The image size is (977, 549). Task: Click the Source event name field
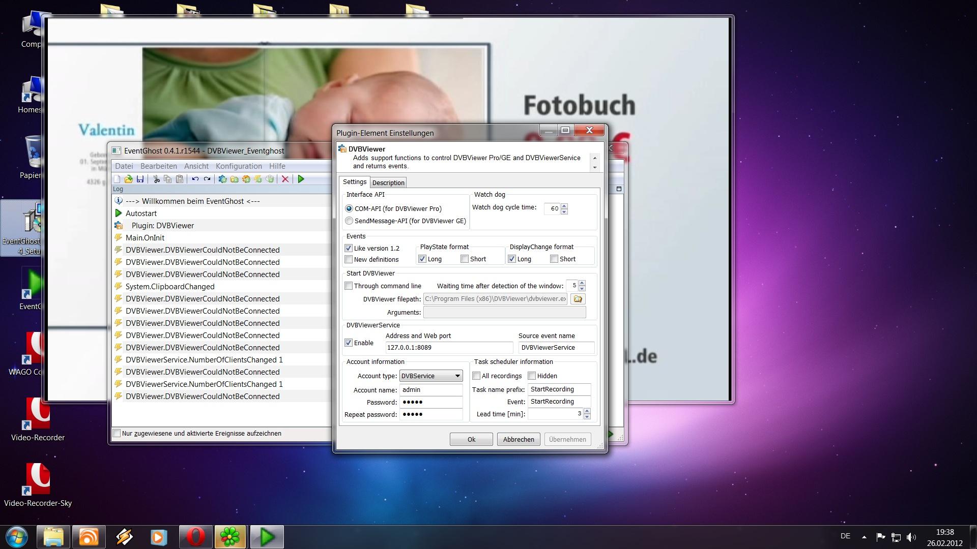[x=556, y=348]
